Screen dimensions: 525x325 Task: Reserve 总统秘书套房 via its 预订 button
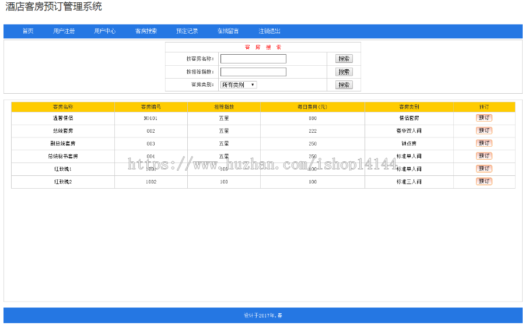[484, 156]
